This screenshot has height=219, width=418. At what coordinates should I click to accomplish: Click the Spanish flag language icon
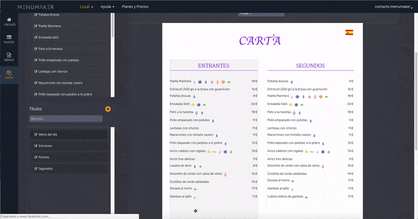click(349, 32)
